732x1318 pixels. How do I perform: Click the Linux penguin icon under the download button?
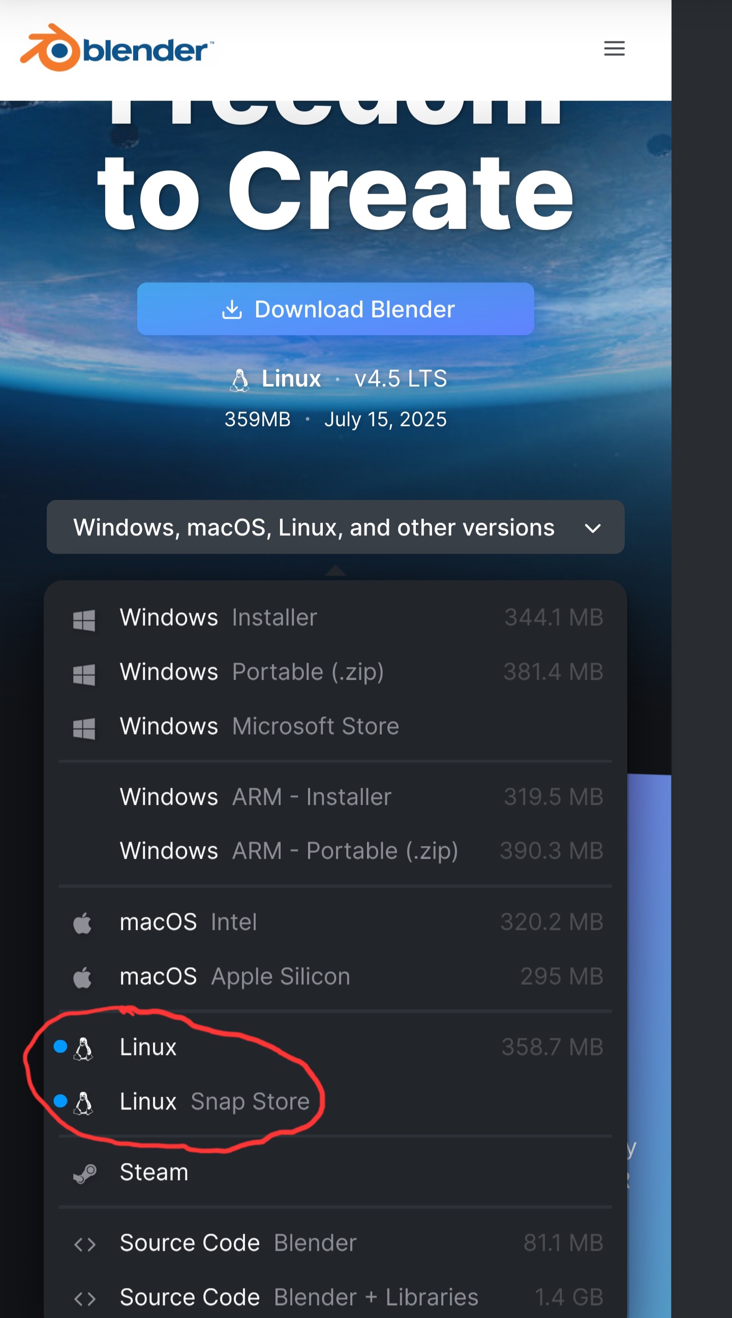[239, 380]
